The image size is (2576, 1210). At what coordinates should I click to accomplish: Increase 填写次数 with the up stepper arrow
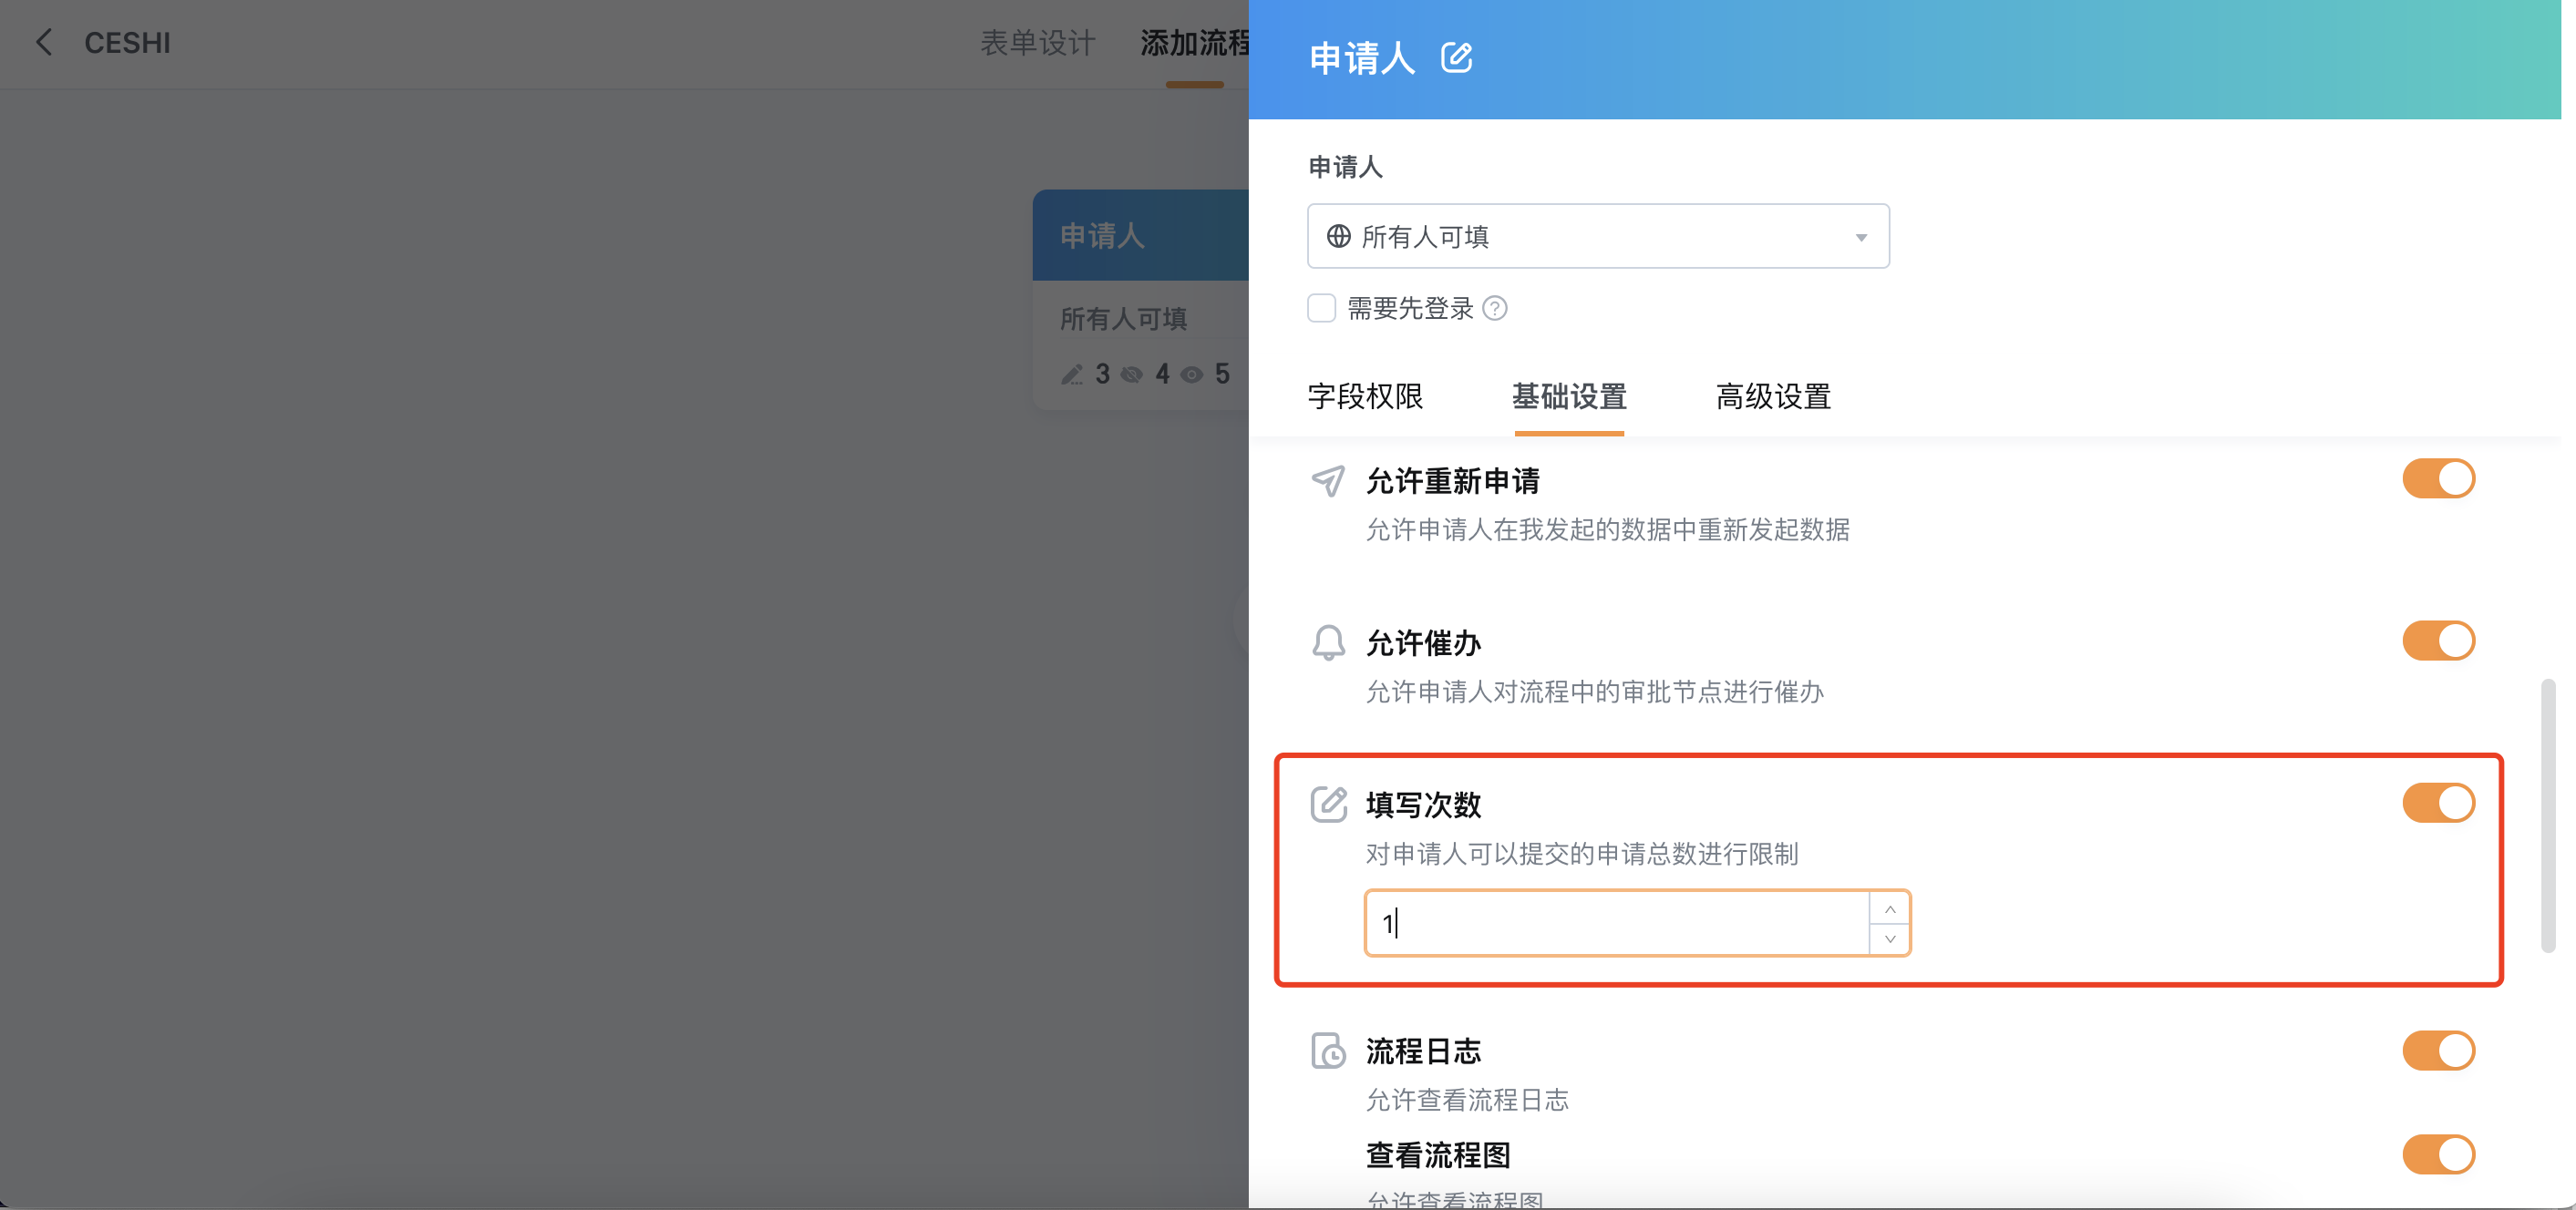click(x=1889, y=908)
